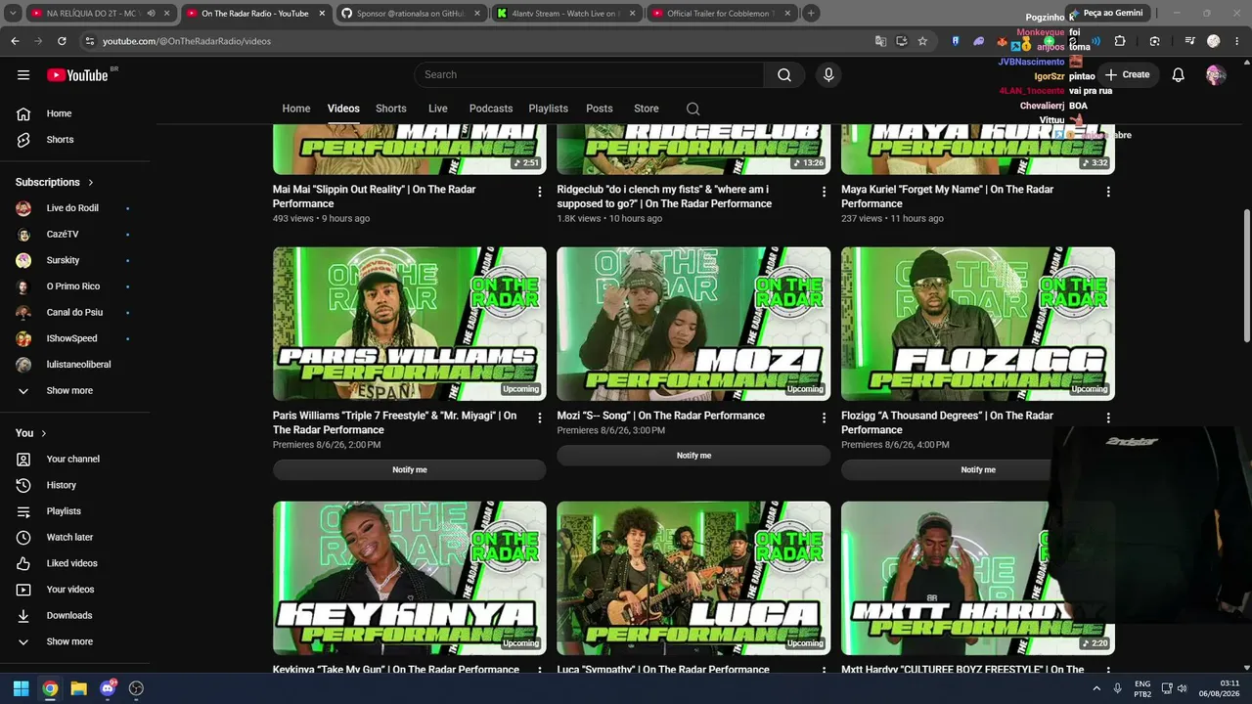Open the Keykinya performance thumbnail
Viewport: 1252px width, 704px height.
[x=410, y=578]
